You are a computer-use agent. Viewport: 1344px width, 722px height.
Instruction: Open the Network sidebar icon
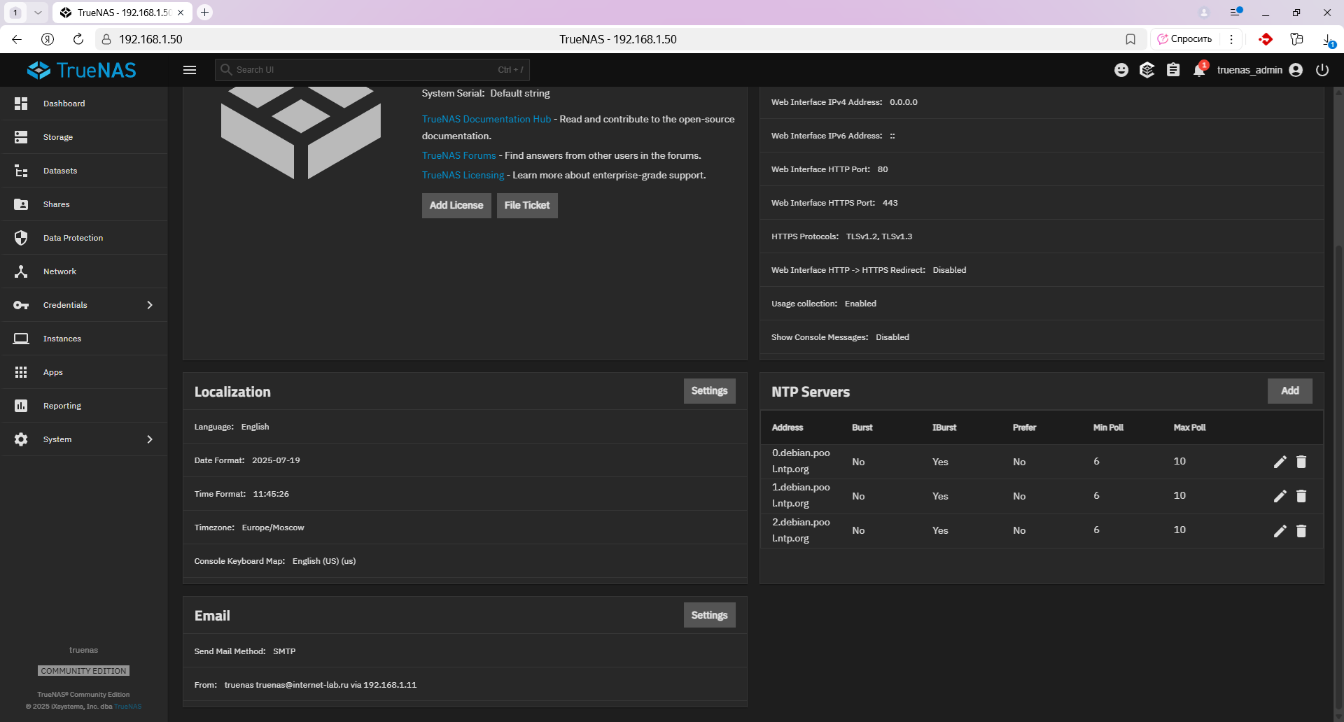tap(21, 271)
